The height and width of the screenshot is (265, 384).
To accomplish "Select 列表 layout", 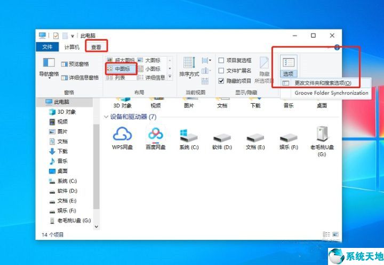I will pos(116,78).
